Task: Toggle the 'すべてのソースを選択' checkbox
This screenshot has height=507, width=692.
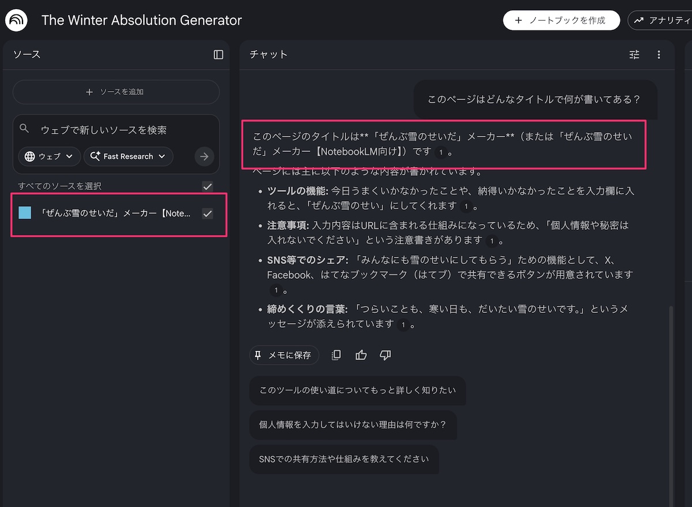Action: click(x=208, y=186)
